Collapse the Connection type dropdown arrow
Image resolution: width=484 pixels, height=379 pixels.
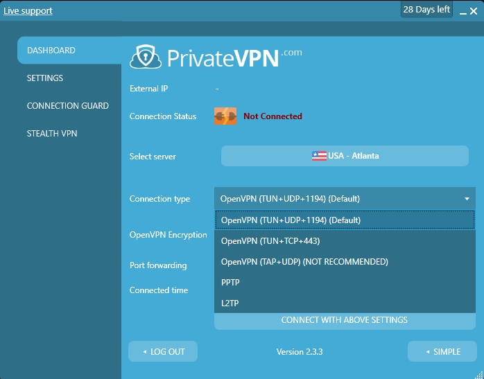[467, 199]
